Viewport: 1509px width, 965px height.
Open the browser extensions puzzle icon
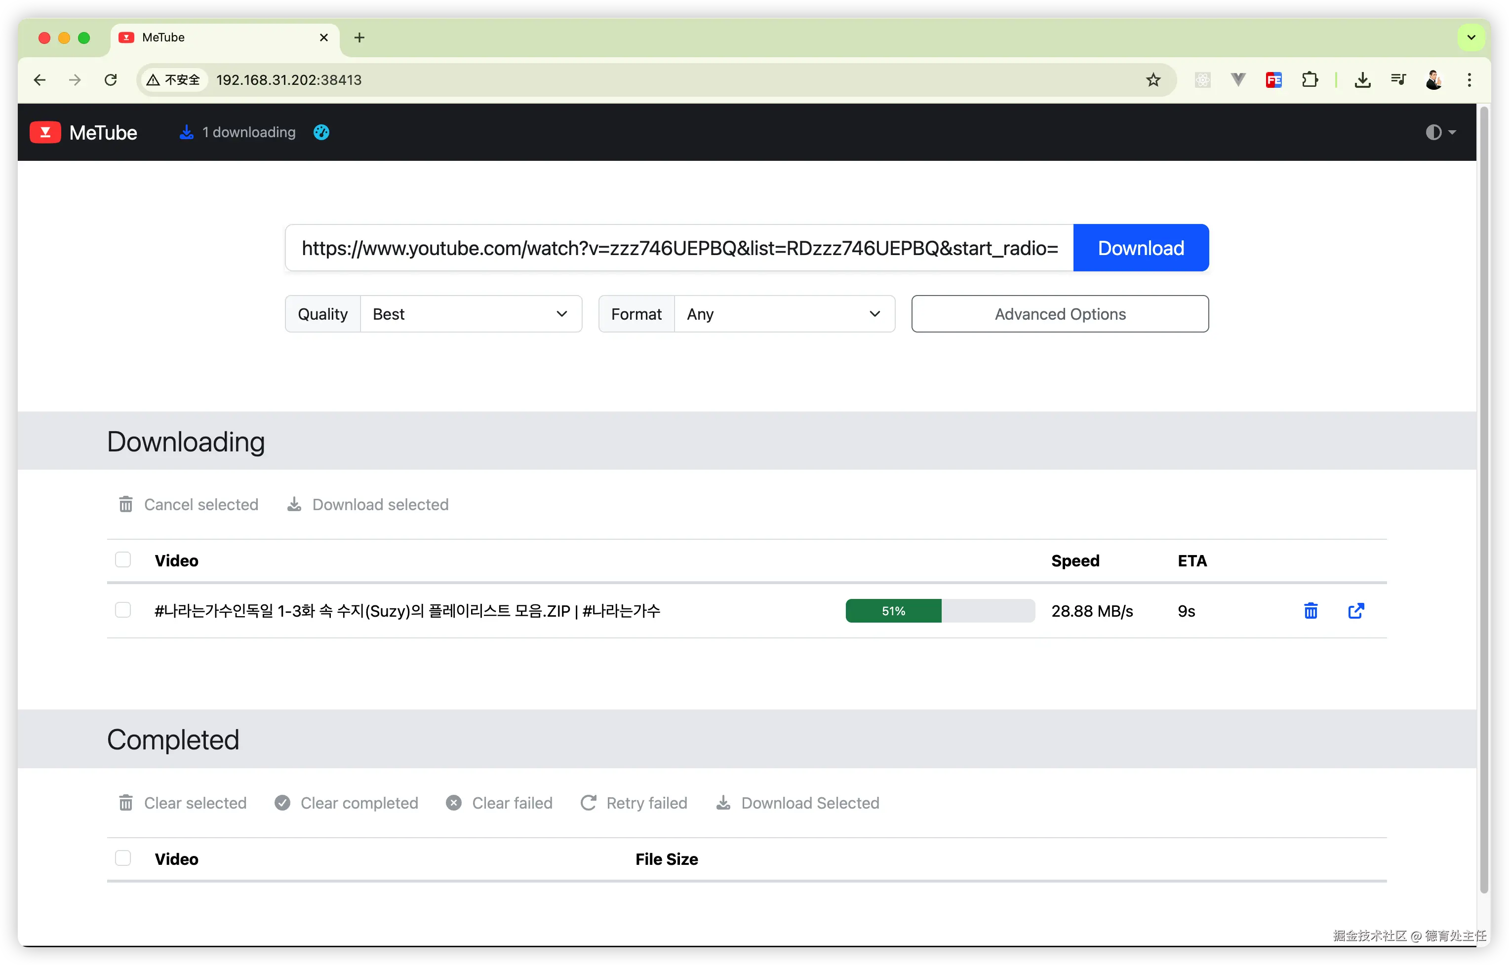pyautogui.click(x=1310, y=80)
